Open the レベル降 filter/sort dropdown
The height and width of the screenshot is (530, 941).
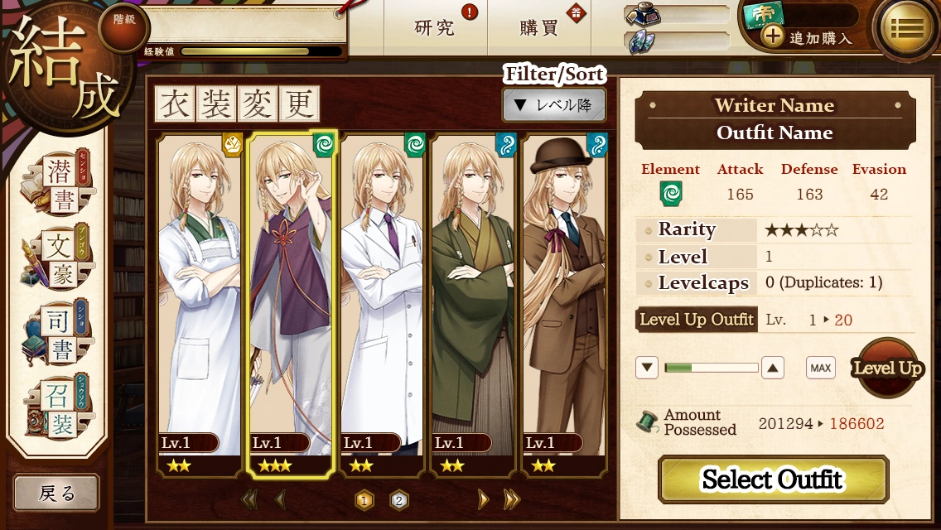[553, 105]
